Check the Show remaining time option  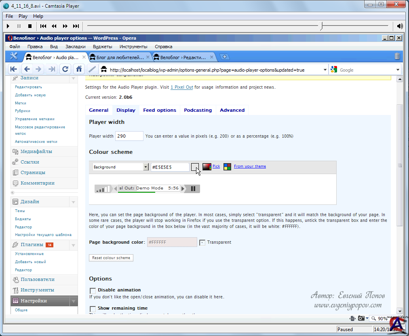click(x=93, y=308)
